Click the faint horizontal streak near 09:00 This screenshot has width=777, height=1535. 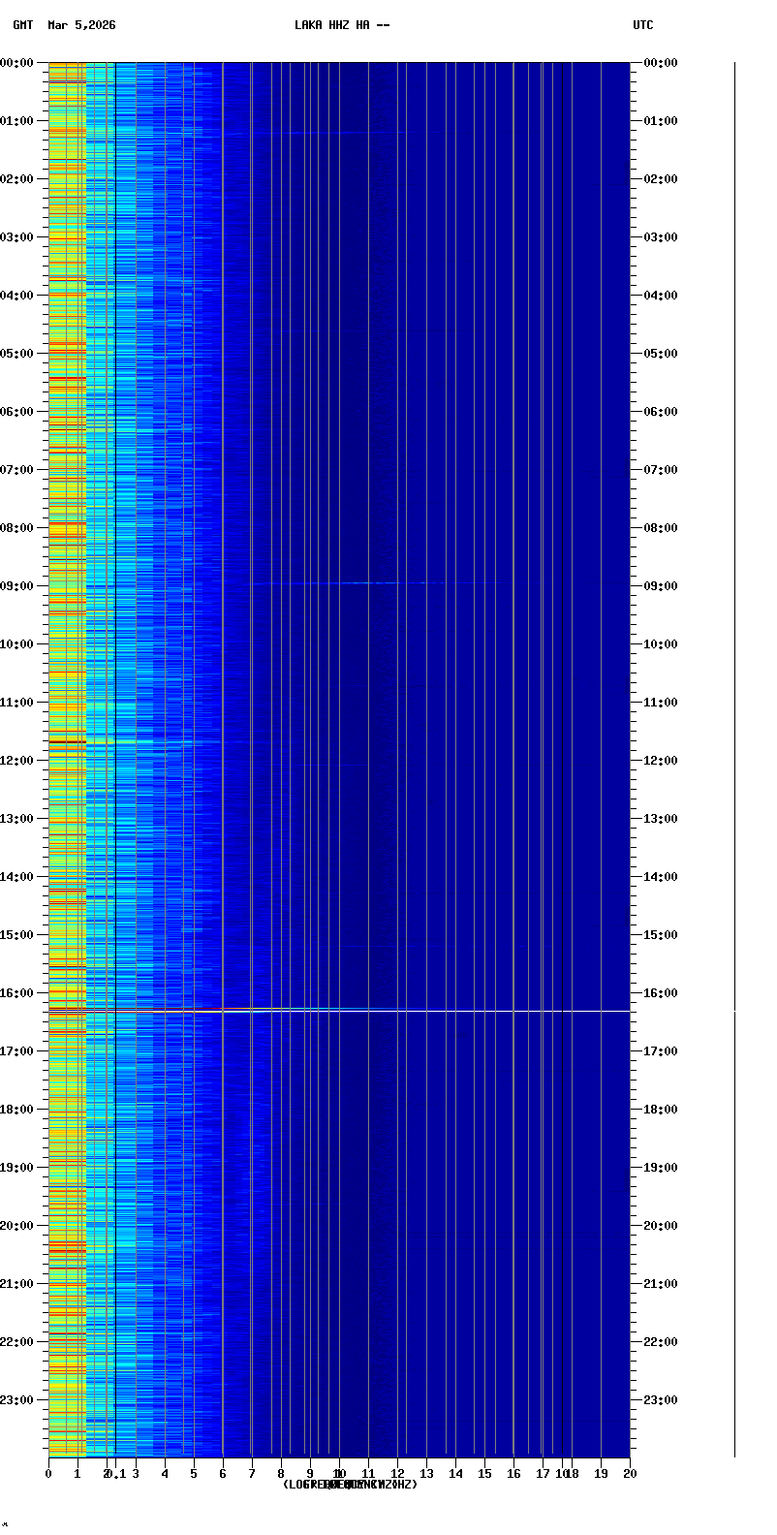368,583
